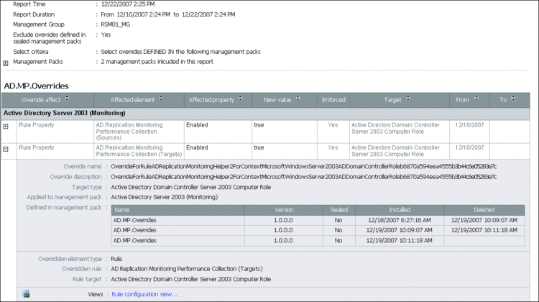Click the Deleted column header in nested table
This screenshot has height=302, width=539.
pyautogui.click(x=489, y=209)
